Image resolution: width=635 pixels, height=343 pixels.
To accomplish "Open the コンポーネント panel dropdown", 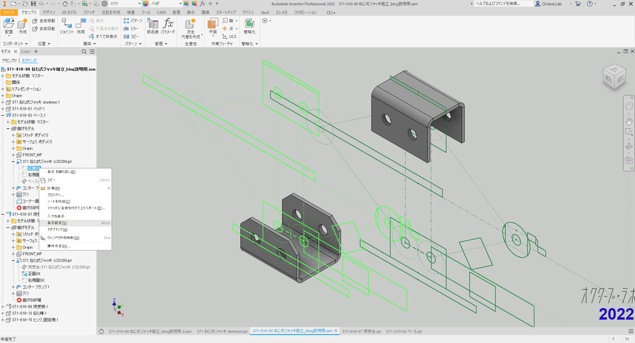I will pyautogui.click(x=15, y=44).
